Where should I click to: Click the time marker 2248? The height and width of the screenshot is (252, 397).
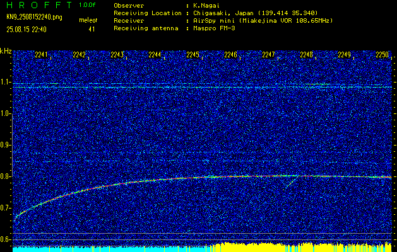pos(306,55)
